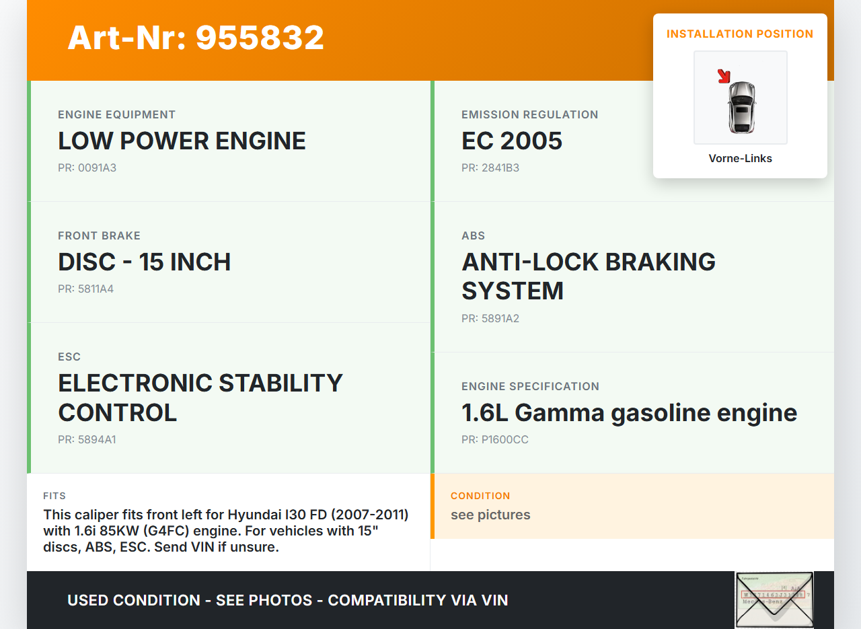Click the Installation Position title
This screenshot has width=861, height=629.
coord(740,34)
